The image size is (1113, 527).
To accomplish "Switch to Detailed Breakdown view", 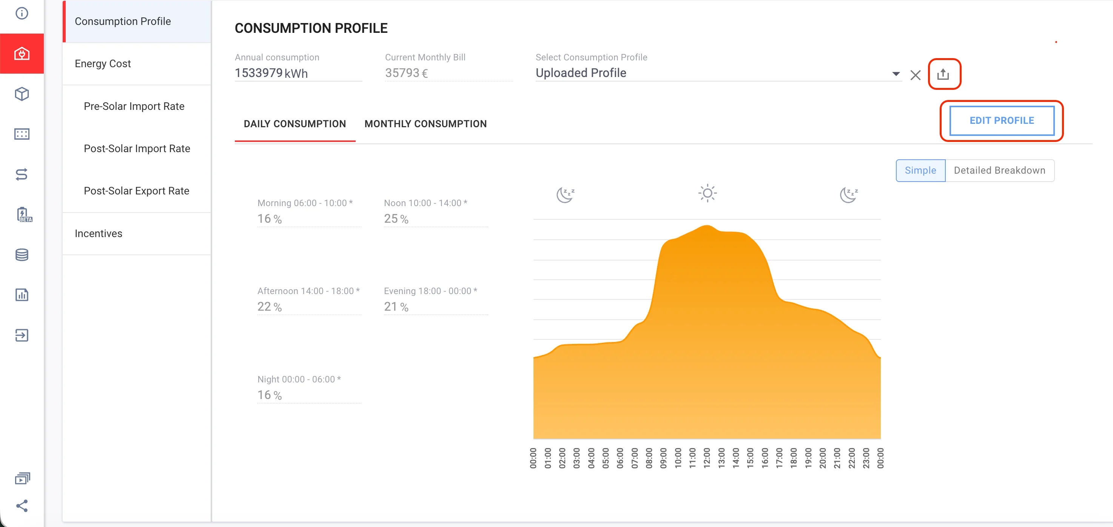I will point(999,170).
